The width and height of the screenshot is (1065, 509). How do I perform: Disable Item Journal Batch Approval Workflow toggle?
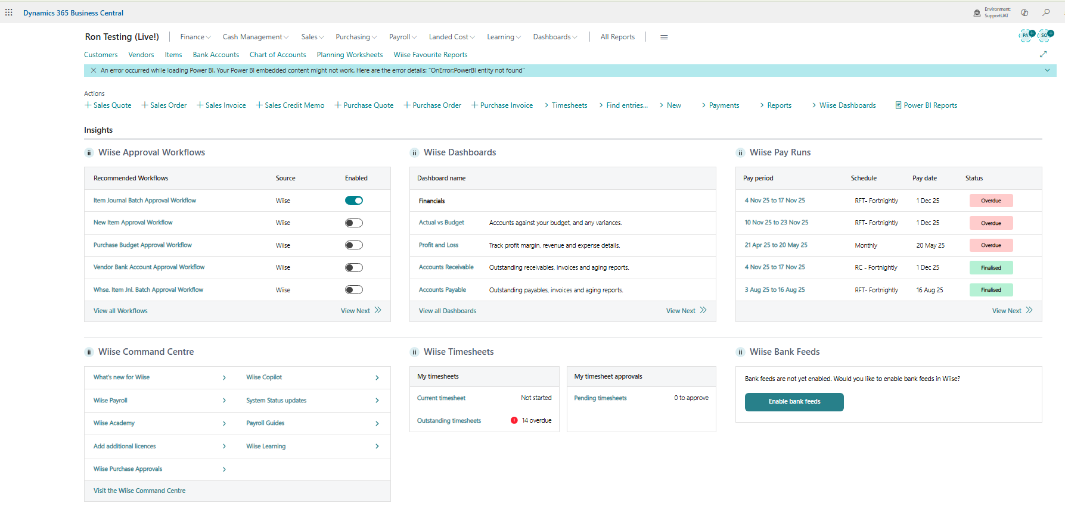pos(354,201)
